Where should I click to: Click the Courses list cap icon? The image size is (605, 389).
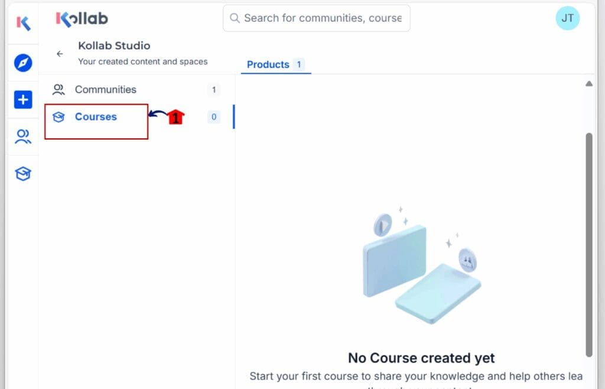pos(58,117)
